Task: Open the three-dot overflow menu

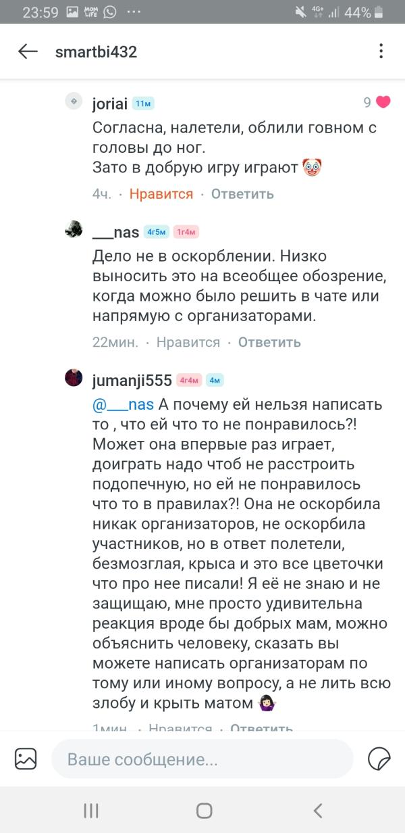Action: [381, 51]
